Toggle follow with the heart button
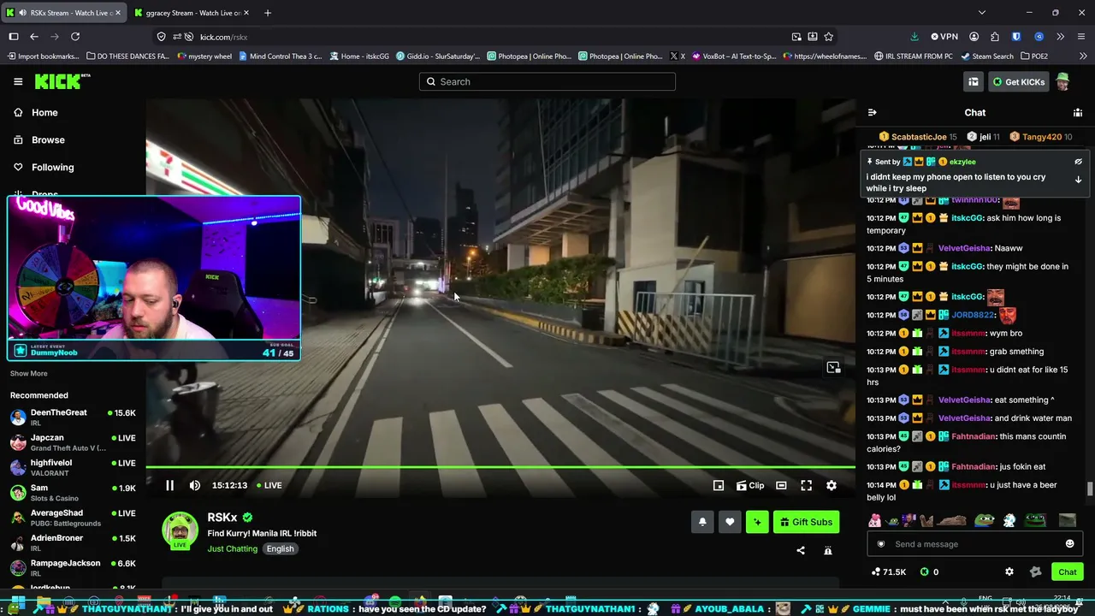 click(730, 522)
